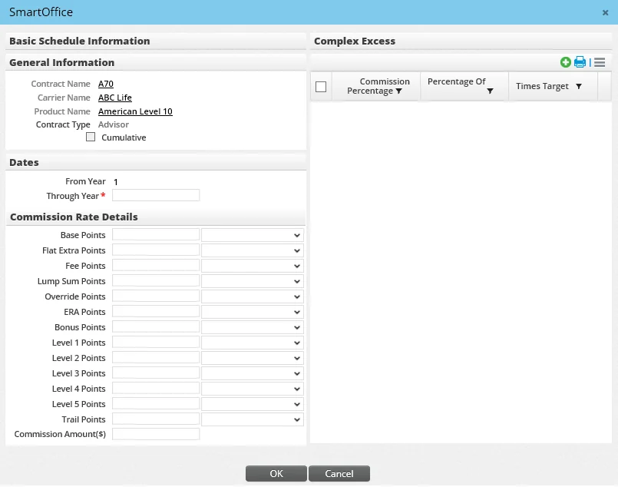Open the ABC Life carrier link
The height and width of the screenshot is (487, 618).
[114, 98]
